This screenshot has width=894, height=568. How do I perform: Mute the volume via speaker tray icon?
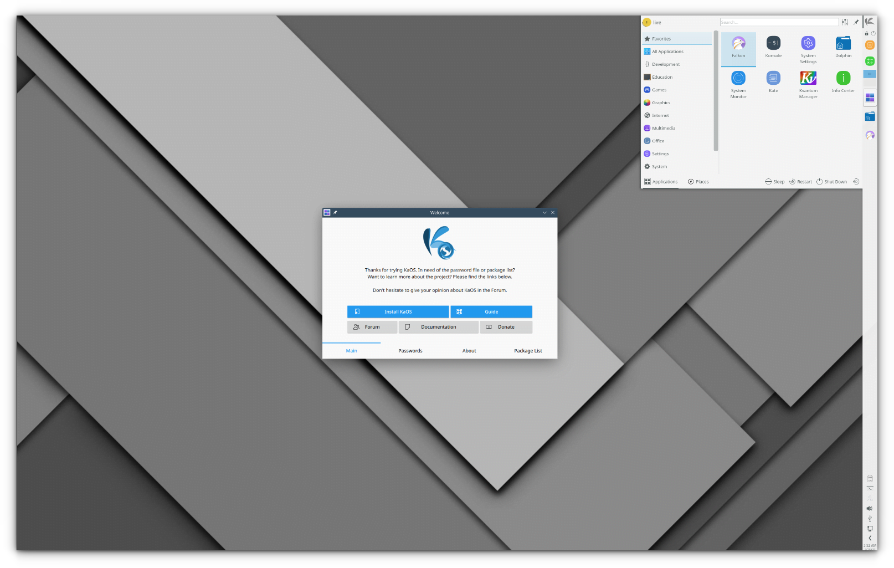[x=870, y=508]
